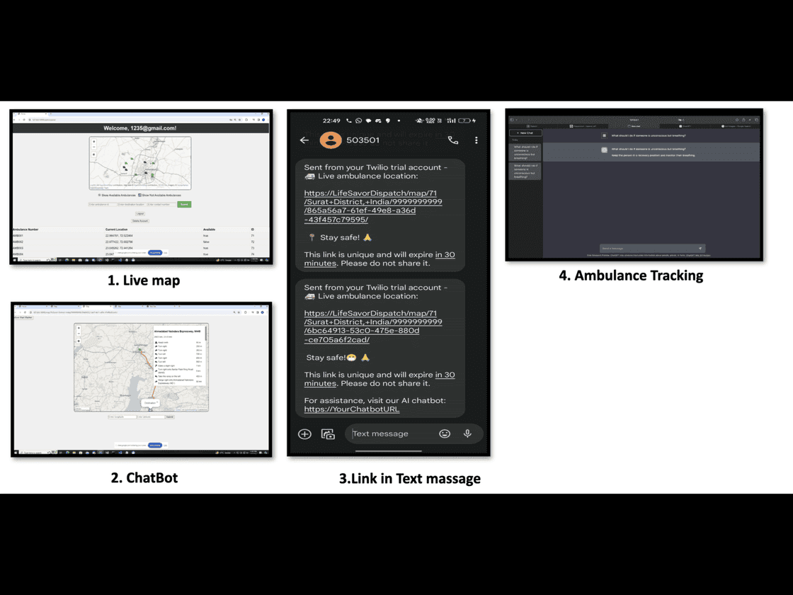The height and width of the screenshot is (595, 793).
Task: Click the Current Location column header
Action: click(116, 229)
